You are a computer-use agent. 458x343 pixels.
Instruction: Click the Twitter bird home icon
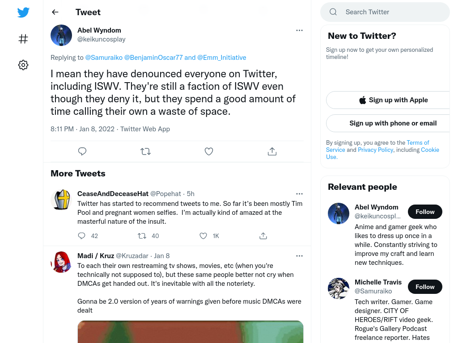point(23,12)
